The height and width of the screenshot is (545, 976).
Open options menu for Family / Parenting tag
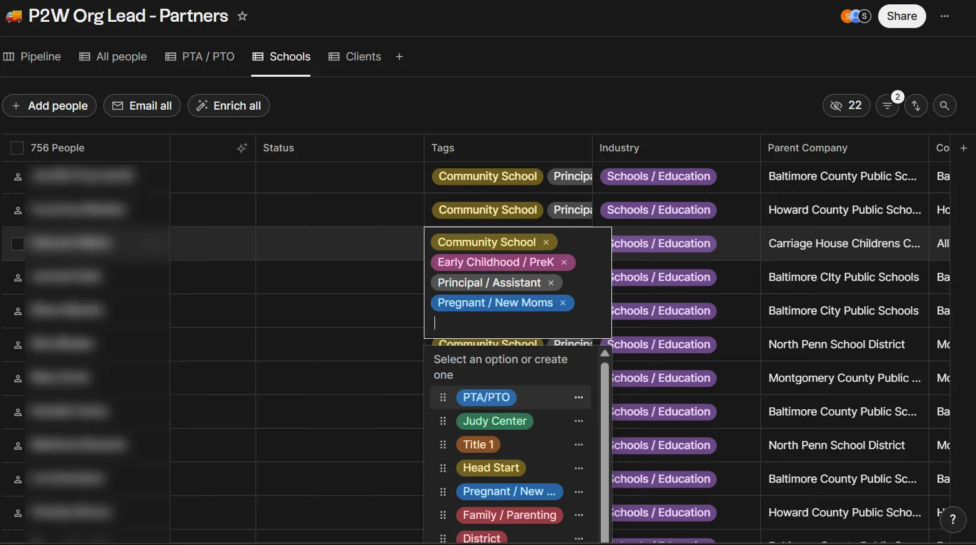tap(579, 515)
